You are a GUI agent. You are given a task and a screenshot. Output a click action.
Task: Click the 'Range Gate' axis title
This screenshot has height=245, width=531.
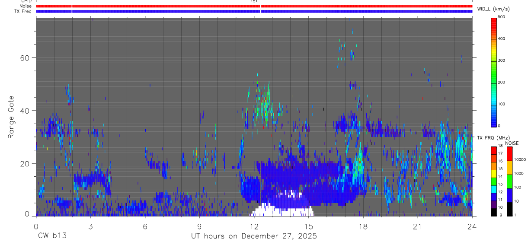(x=11, y=117)
